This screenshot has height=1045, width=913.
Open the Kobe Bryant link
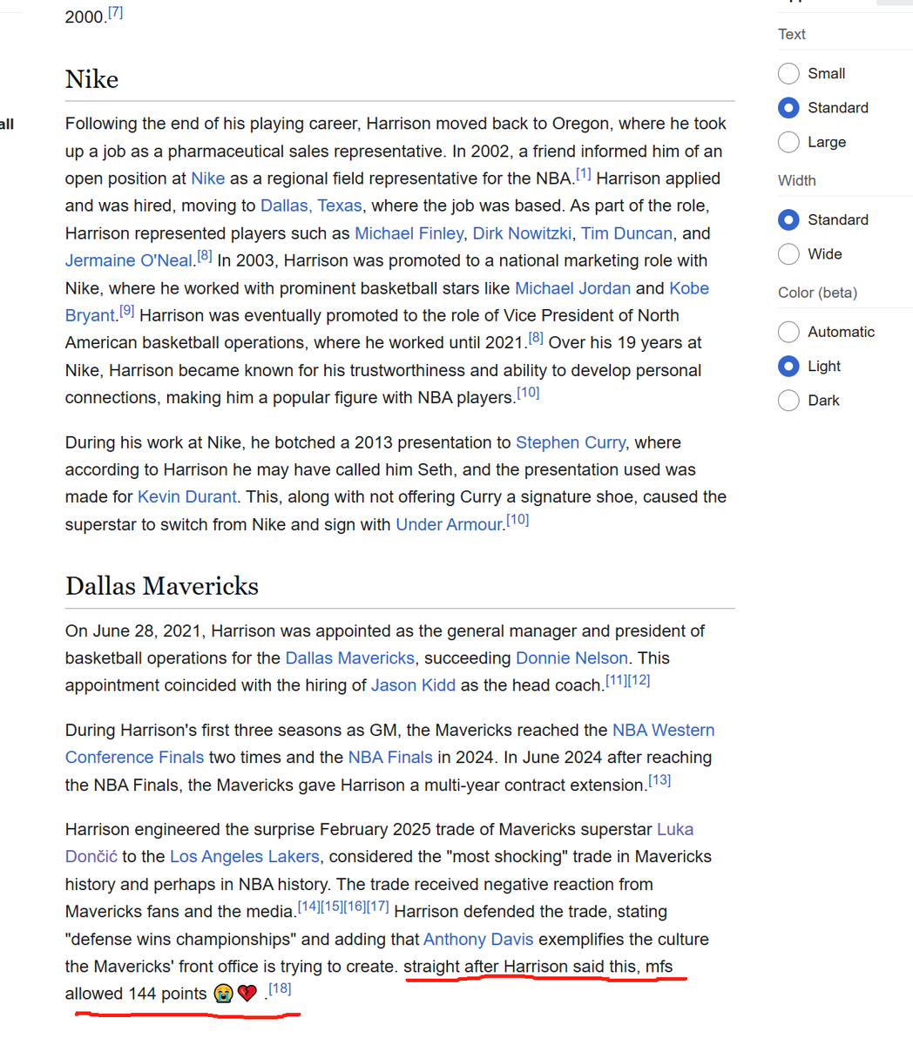click(x=689, y=288)
